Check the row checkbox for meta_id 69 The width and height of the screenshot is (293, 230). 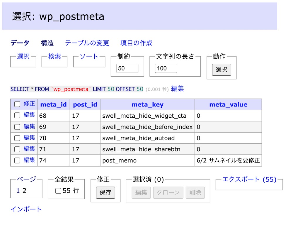17,127
